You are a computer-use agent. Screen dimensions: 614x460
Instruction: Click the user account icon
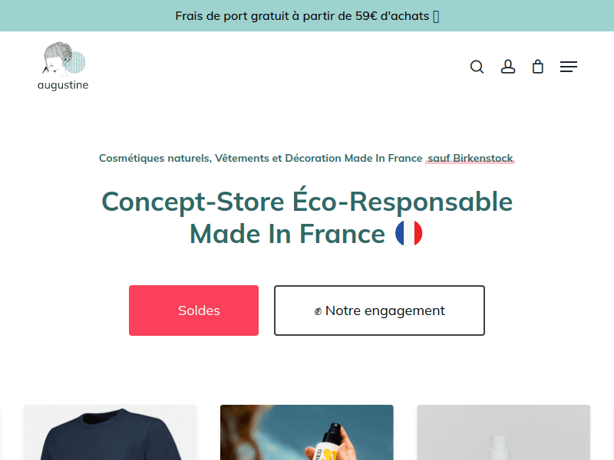point(507,67)
